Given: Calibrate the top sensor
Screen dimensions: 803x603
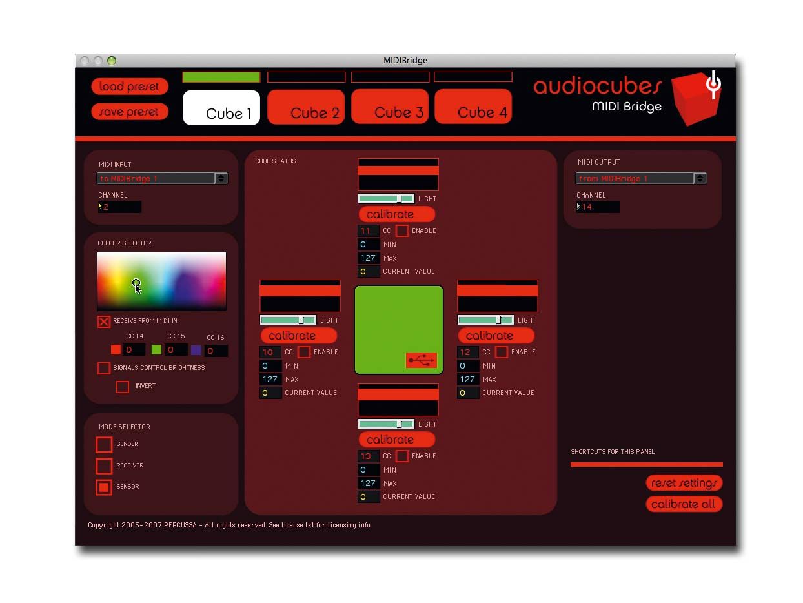Looking at the screenshot, I should coord(397,214).
